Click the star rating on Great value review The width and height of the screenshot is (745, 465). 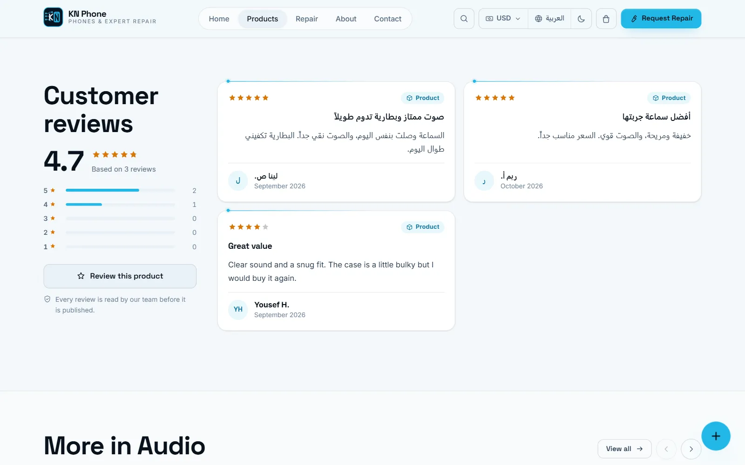tap(249, 227)
